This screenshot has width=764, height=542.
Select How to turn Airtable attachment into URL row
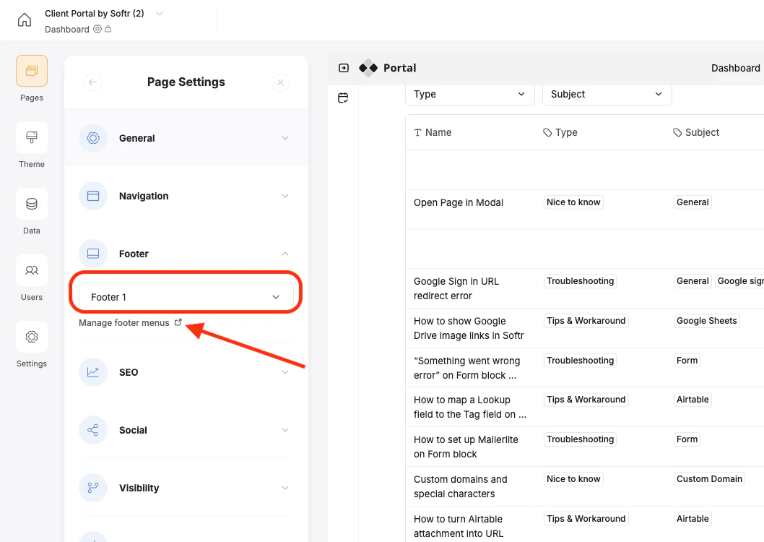tap(585, 525)
